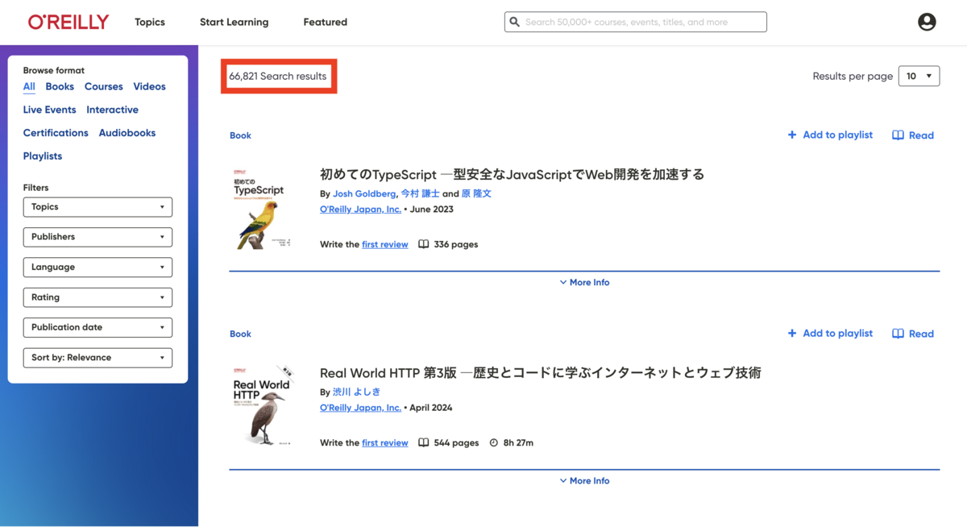This screenshot has width=967, height=527.
Task: Select the Audiobooks browse format
Action: tap(127, 132)
